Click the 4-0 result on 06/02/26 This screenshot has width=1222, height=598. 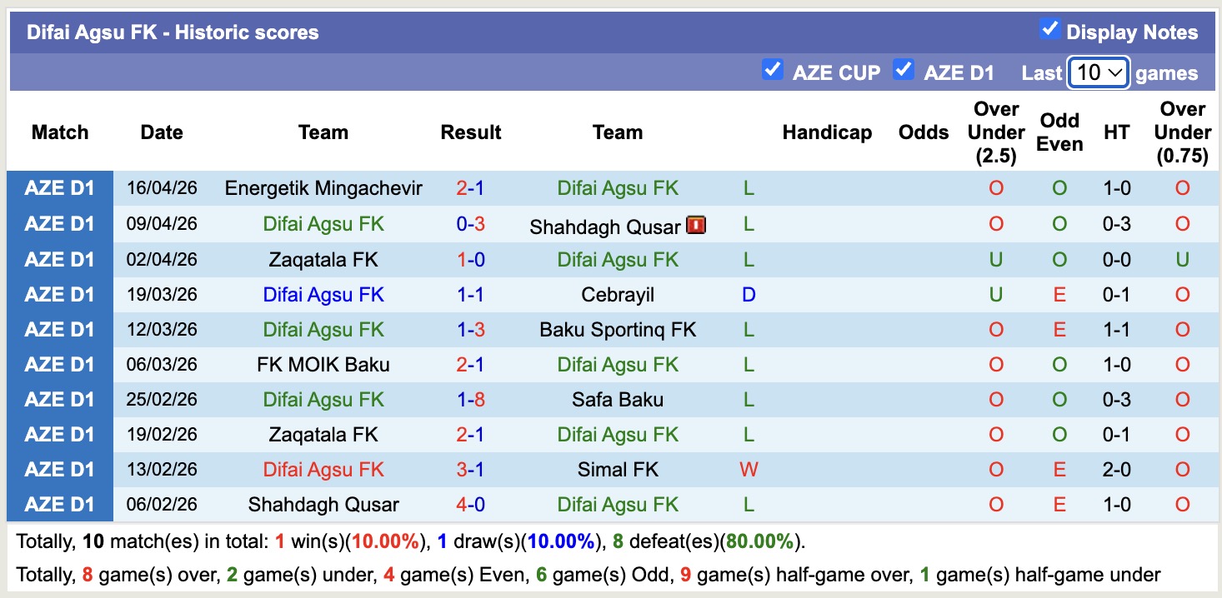(x=471, y=505)
